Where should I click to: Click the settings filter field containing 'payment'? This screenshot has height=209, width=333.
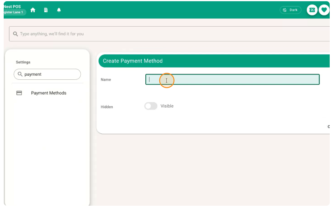[x=47, y=74]
